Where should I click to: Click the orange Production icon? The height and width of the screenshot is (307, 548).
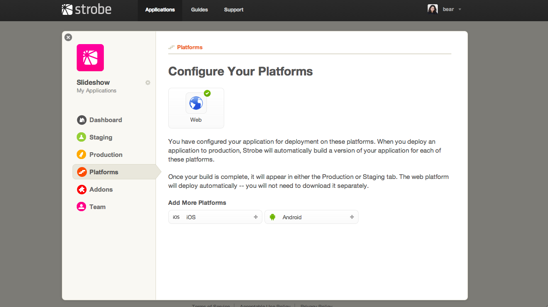pos(81,155)
